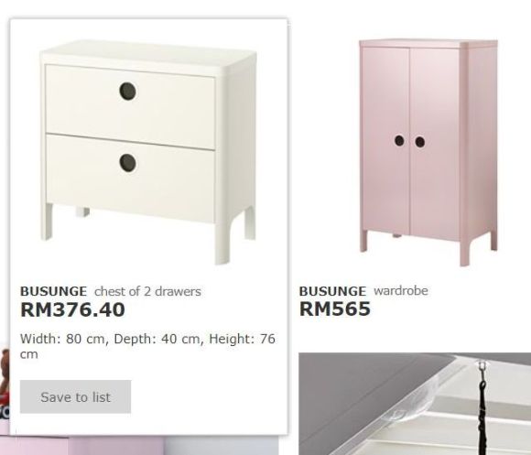Open the white chest of drawers product image

[148, 152]
